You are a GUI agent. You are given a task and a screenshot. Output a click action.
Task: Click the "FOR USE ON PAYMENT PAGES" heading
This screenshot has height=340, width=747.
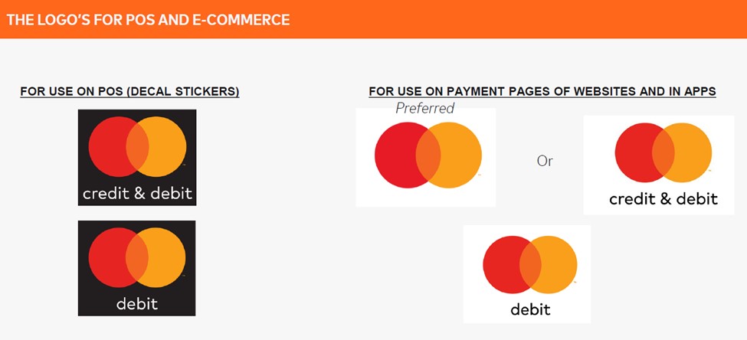click(x=542, y=92)
